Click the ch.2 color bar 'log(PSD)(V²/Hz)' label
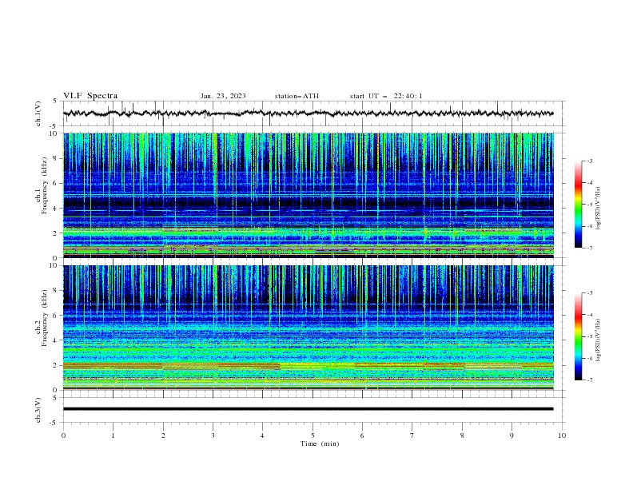The height and width of the screenshot is (489, 633). tap(599, 340)
